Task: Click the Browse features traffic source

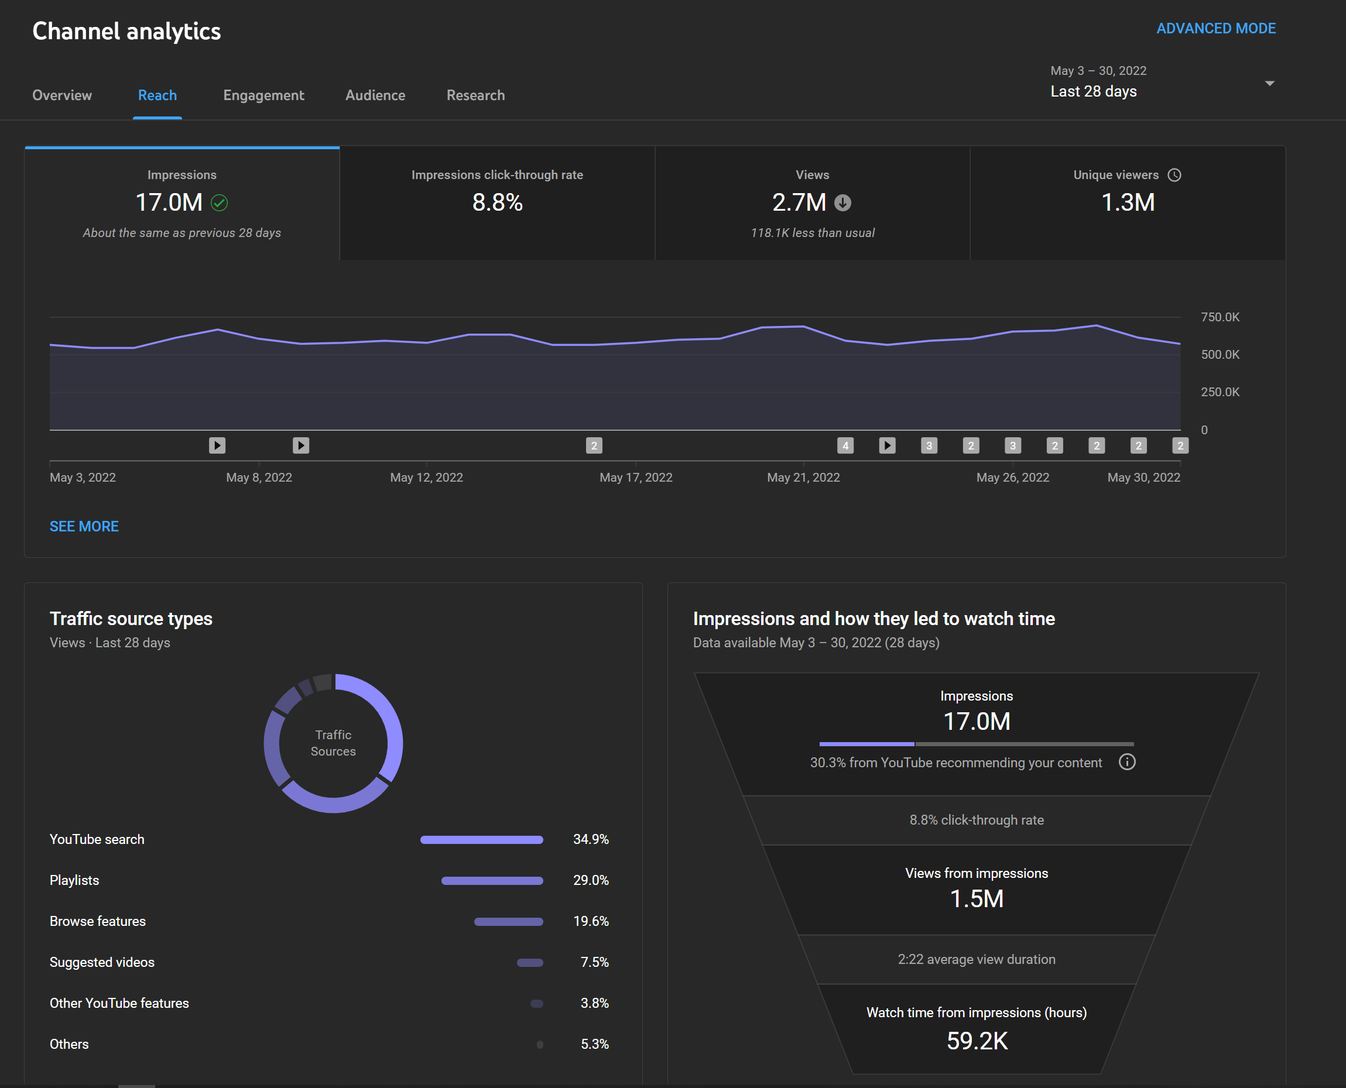Action: pyautogui.click(x=329, y=921)
